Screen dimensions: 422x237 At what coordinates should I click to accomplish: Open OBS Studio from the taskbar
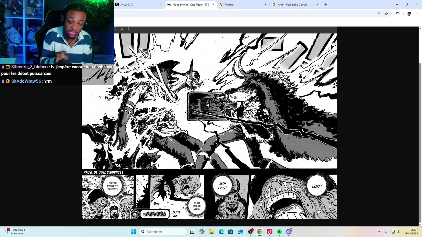(x=250, y=232)
